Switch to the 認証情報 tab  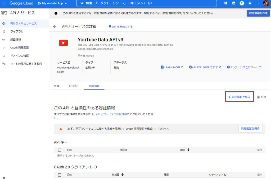[94, 86]
